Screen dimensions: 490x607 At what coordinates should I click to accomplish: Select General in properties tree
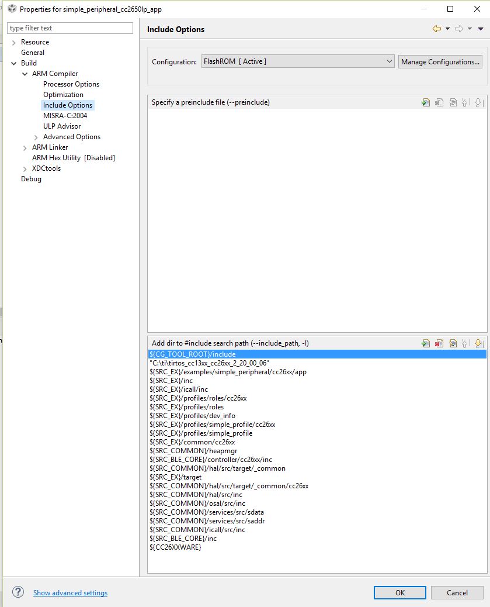click(x=33, y=53)
